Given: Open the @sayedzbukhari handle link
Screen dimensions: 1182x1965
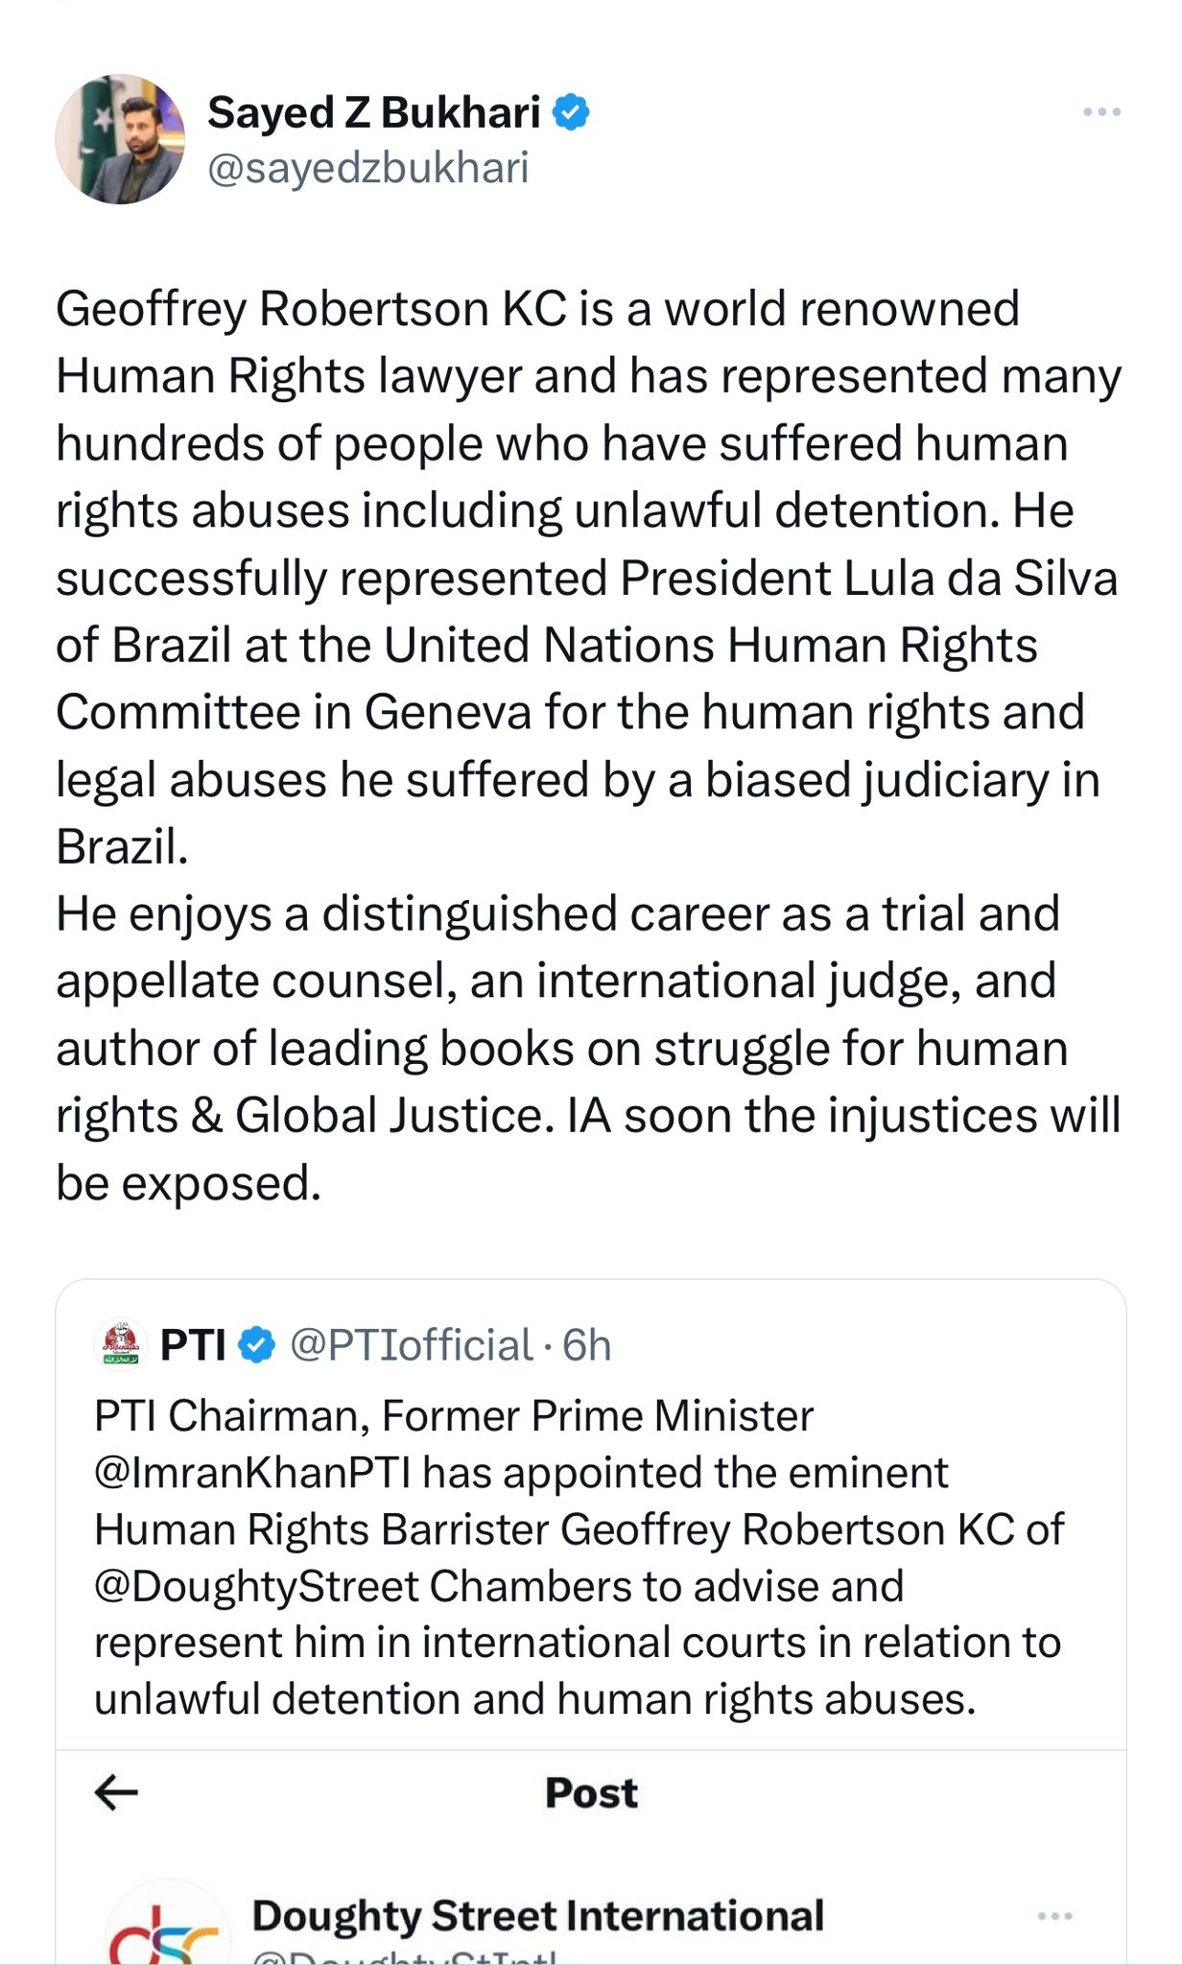Looking at the screenshot, I should click(367, 168).
